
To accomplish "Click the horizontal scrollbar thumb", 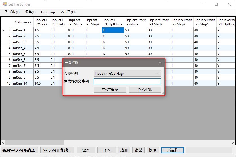I will point(35,142).
